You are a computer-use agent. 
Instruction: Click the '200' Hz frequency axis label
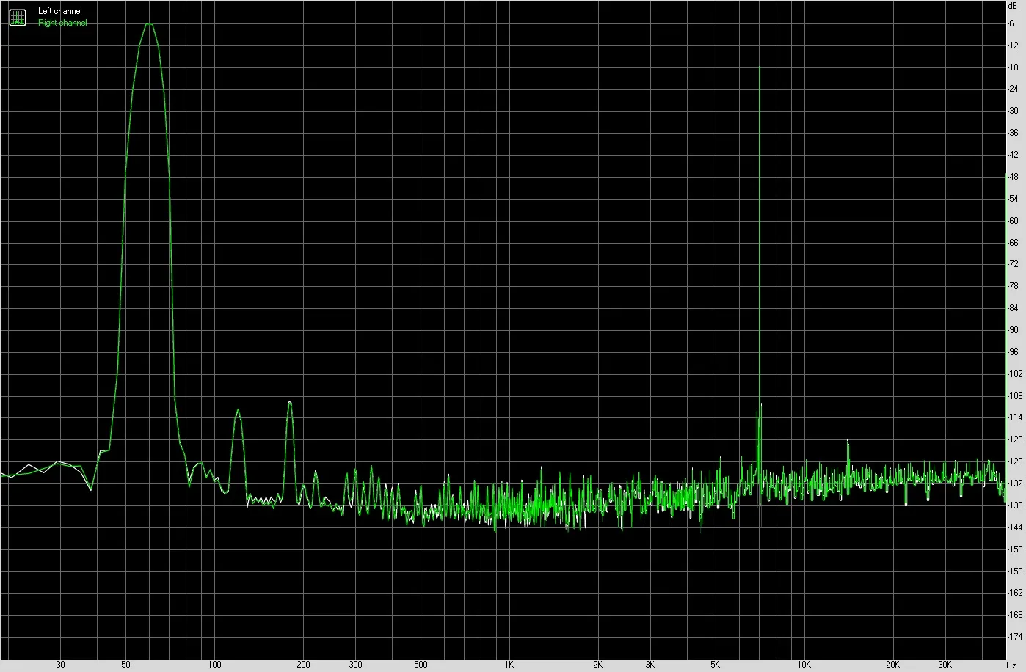(303, 665)
